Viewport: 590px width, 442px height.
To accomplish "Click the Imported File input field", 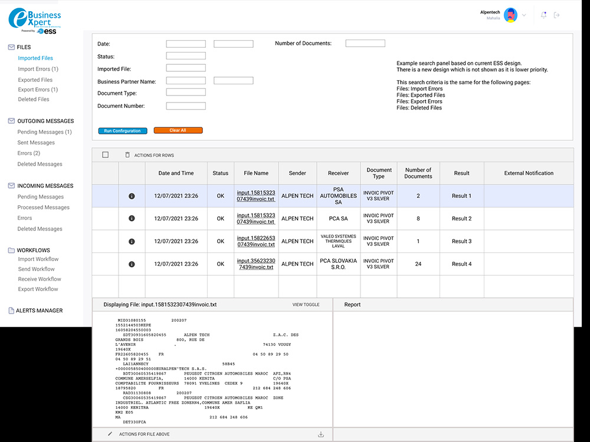I will (x=186, y=68).
